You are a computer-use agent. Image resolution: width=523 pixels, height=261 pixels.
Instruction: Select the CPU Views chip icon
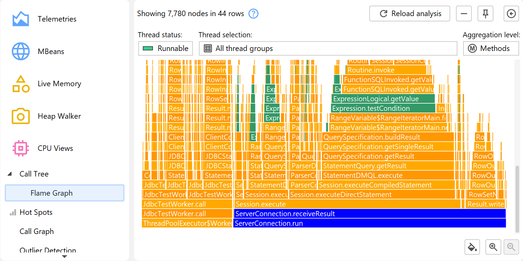(21, 148)
